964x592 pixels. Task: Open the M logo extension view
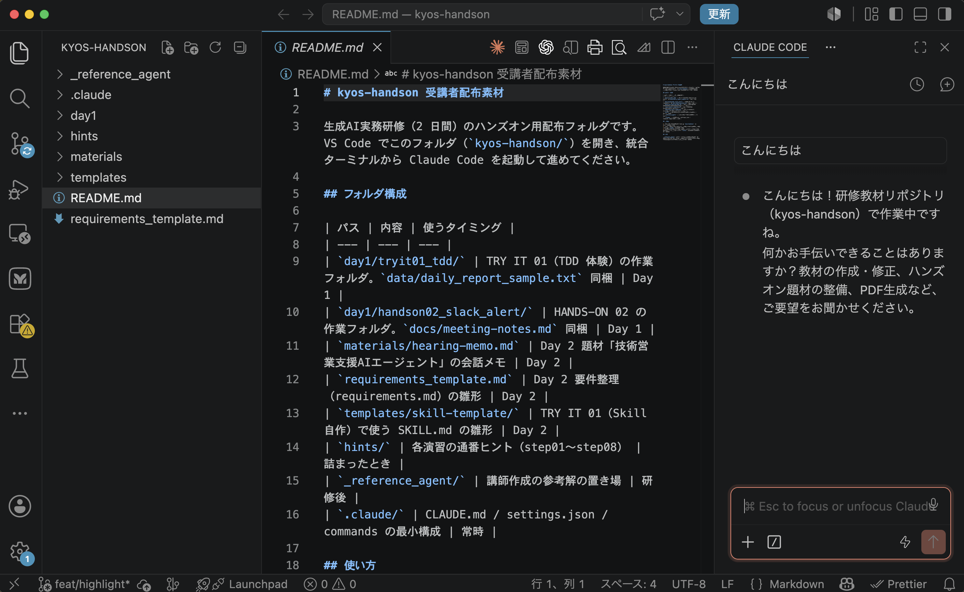pyautogui.click(x=20, y=278)
